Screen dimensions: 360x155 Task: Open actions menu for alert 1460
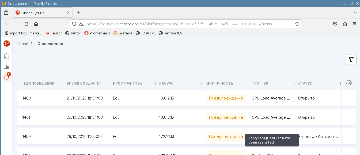pyautogui.click(x=349, y=96)
